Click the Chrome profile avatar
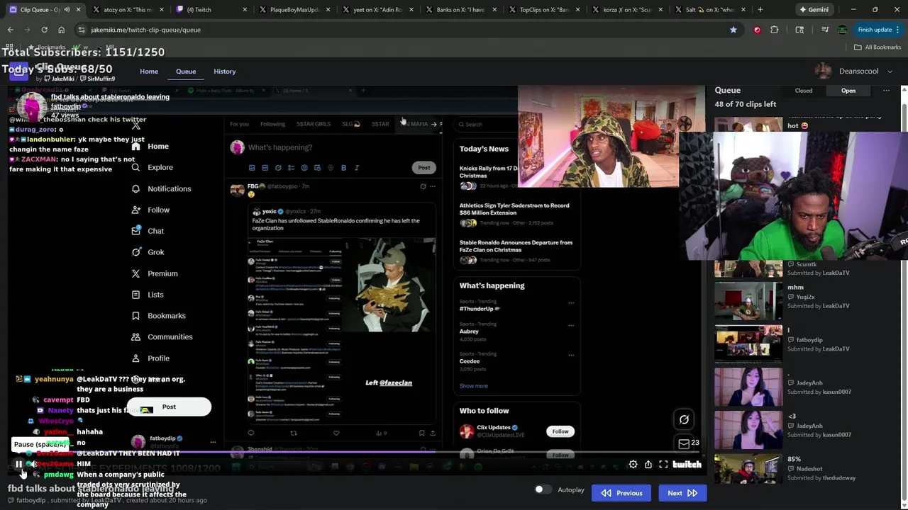The width and height of the screenshot is (908, 510). pyautogui.click(x=842, y=30)
